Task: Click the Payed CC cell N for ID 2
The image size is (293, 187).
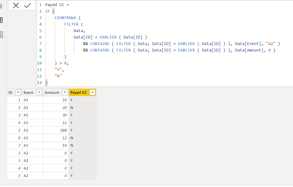Action: (x=82, y=108)
